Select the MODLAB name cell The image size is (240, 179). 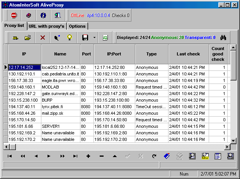pyautogui.click(x=60, y=87)
